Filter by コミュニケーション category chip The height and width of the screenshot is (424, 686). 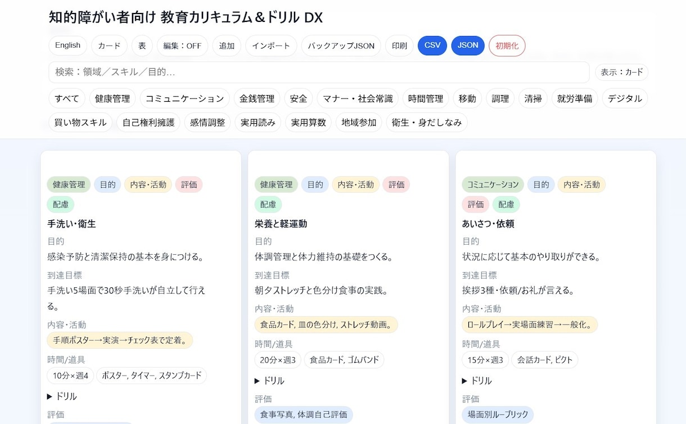coord(184,98)
